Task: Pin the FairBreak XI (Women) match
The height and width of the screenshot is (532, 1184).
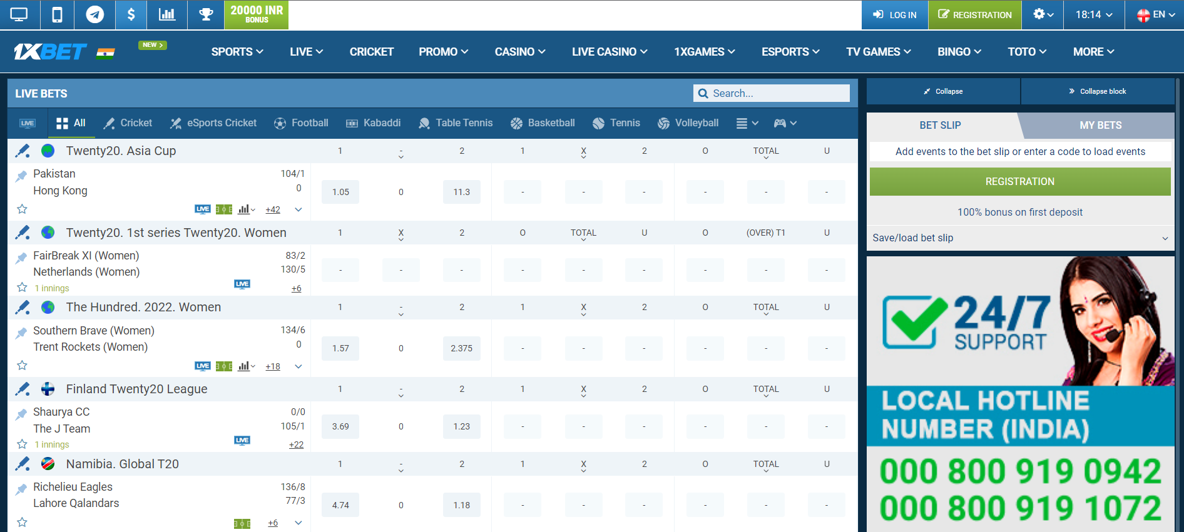Action: 22,257
